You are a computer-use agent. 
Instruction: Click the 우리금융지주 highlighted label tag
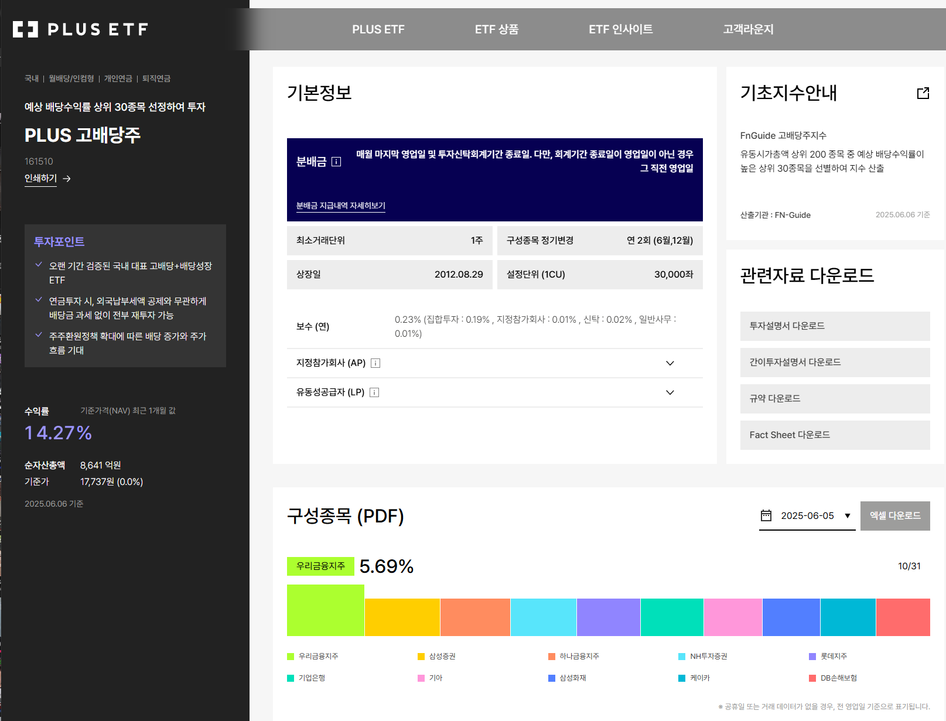point(320,566)
